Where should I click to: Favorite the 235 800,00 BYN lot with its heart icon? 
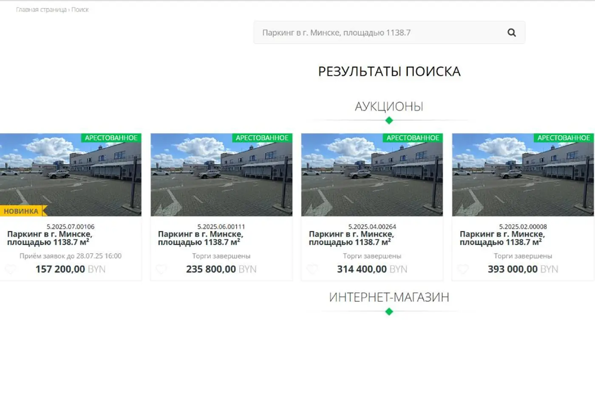click(x=161, y=269)
